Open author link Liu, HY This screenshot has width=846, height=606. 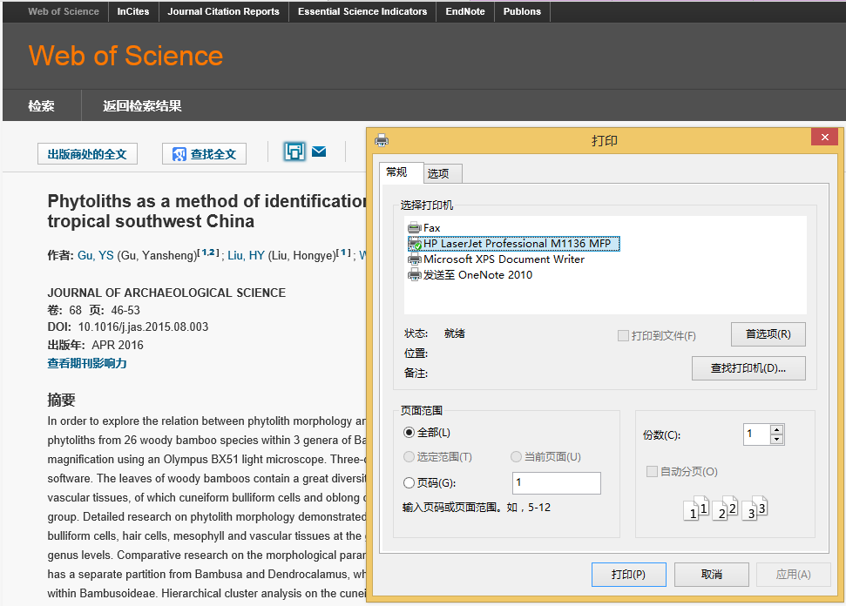(x=246, y=256)
